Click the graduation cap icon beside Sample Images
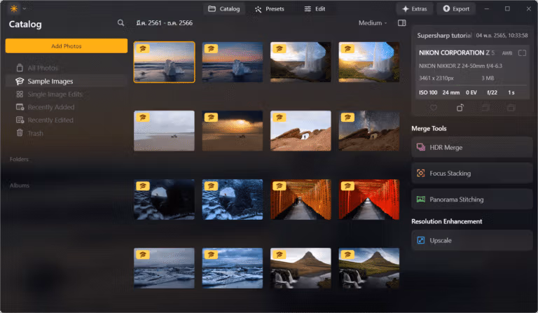Screen dimensions: 538x313 click(x=20, y=81)
